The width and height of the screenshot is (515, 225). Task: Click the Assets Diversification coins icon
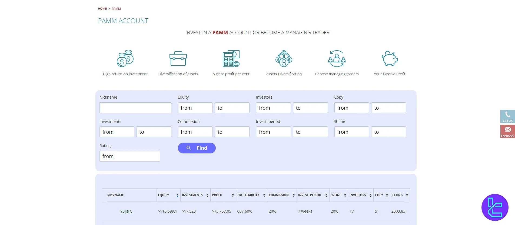point(284,59)
